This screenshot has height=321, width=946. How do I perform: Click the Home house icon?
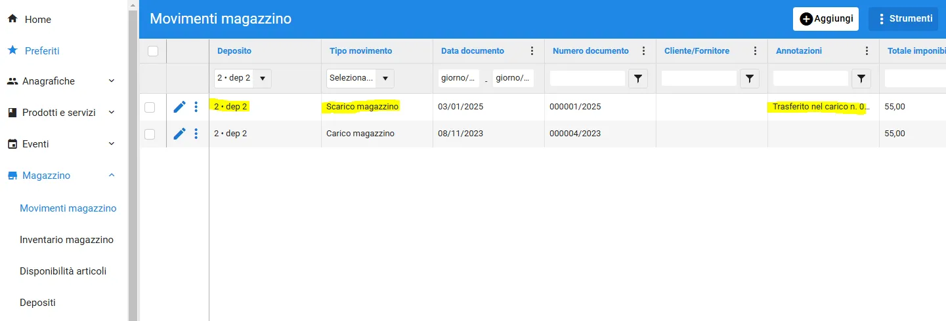point(12,19)
